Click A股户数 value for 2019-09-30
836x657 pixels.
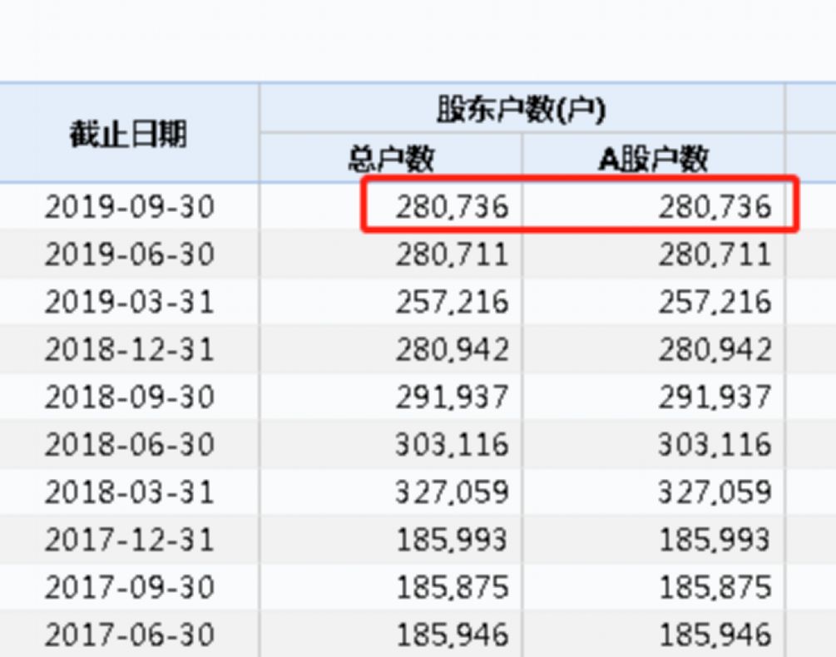[715, 207]
